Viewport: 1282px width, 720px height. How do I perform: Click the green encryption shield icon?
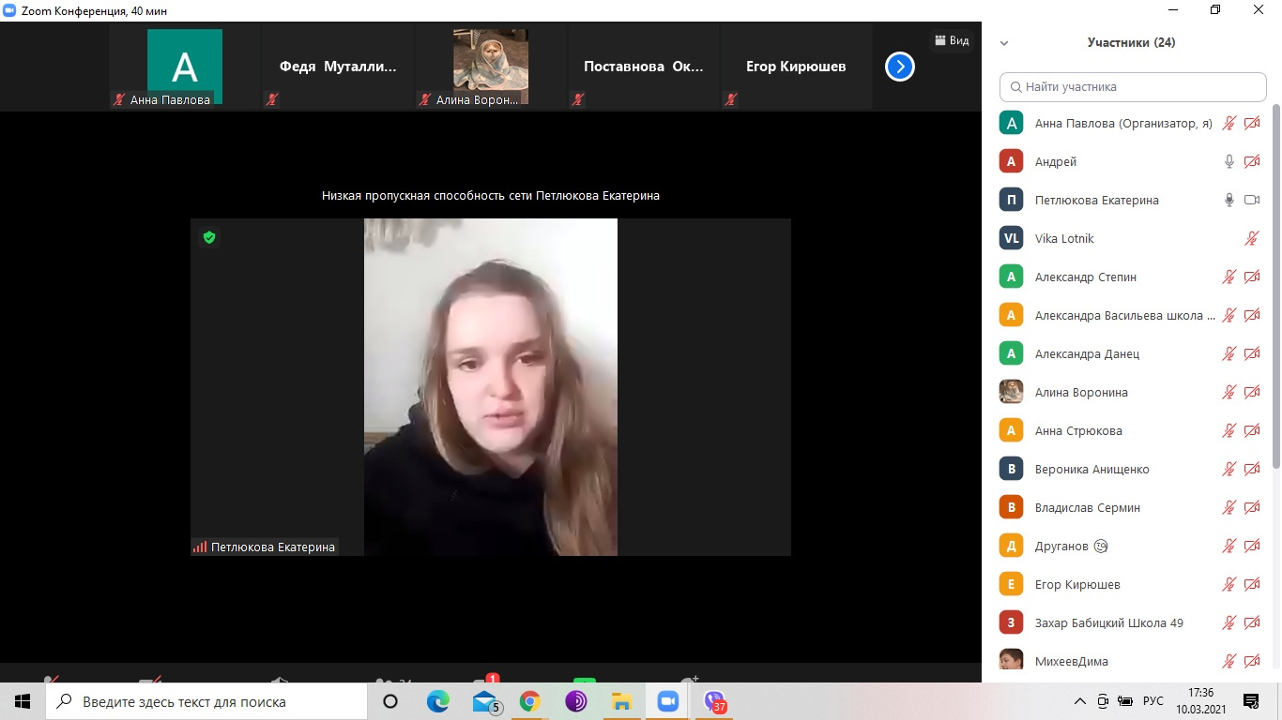click(209, 237)
